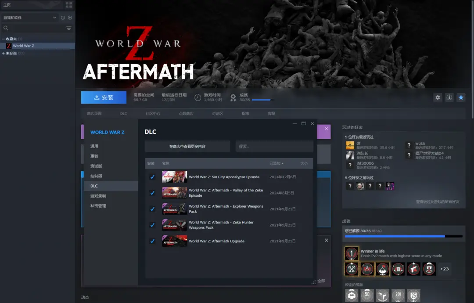Click the library search magnifier icon
474x303 pixels.
pos(6,28)
